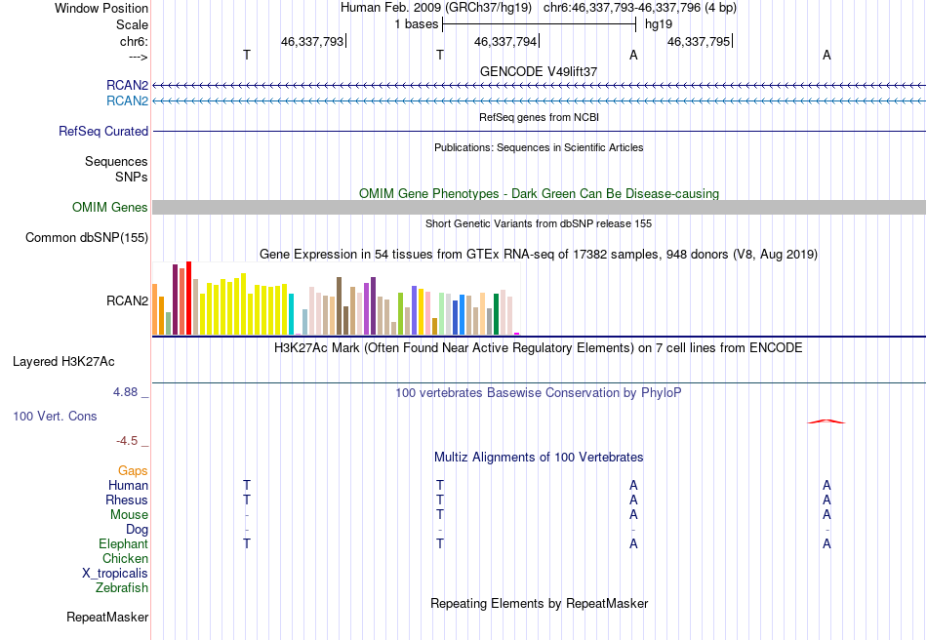
Task: Click the 46,337,794 coordinate marker
Action: pos(505,41)
